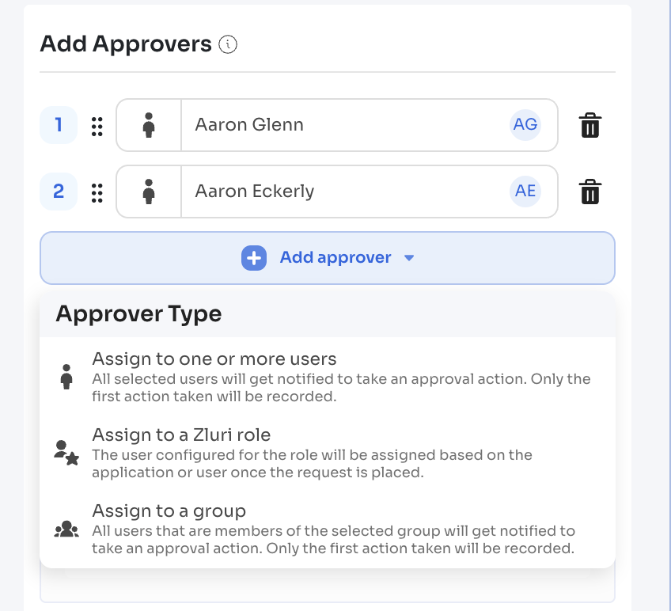This screenshot has width=671, height=611.
Task: Click the AG avatar badge
Action: 525,124
